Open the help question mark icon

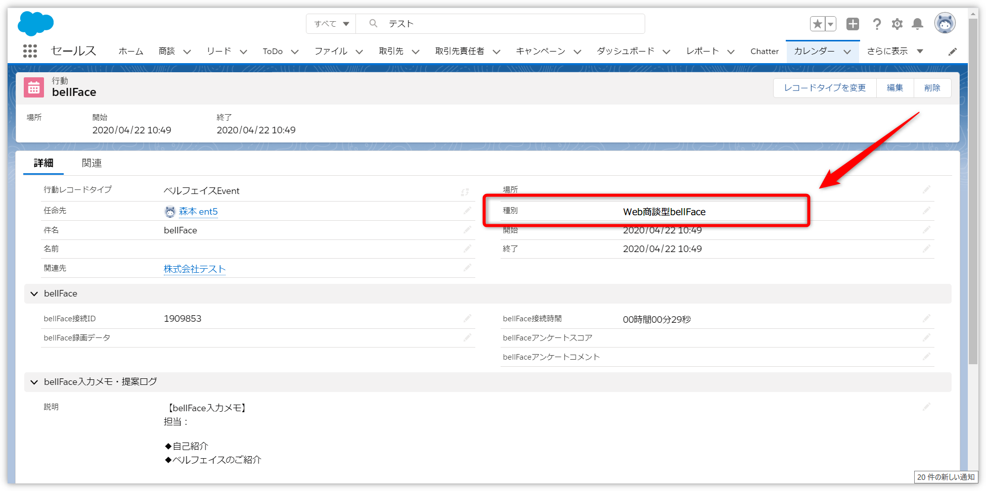pos(877,24)
